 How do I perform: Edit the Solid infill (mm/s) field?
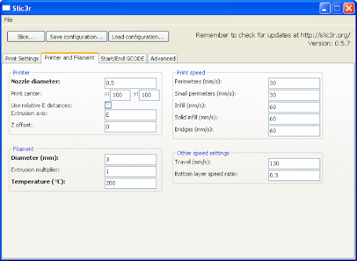pyautogui.click(x=294, y=119)
